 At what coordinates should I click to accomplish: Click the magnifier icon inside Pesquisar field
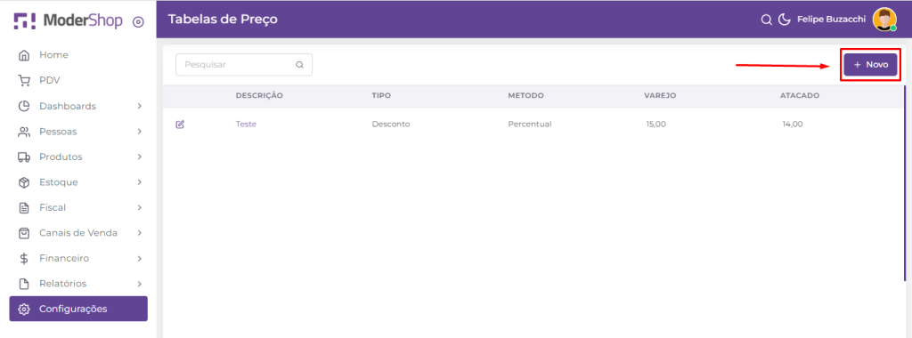coord(299,65)
